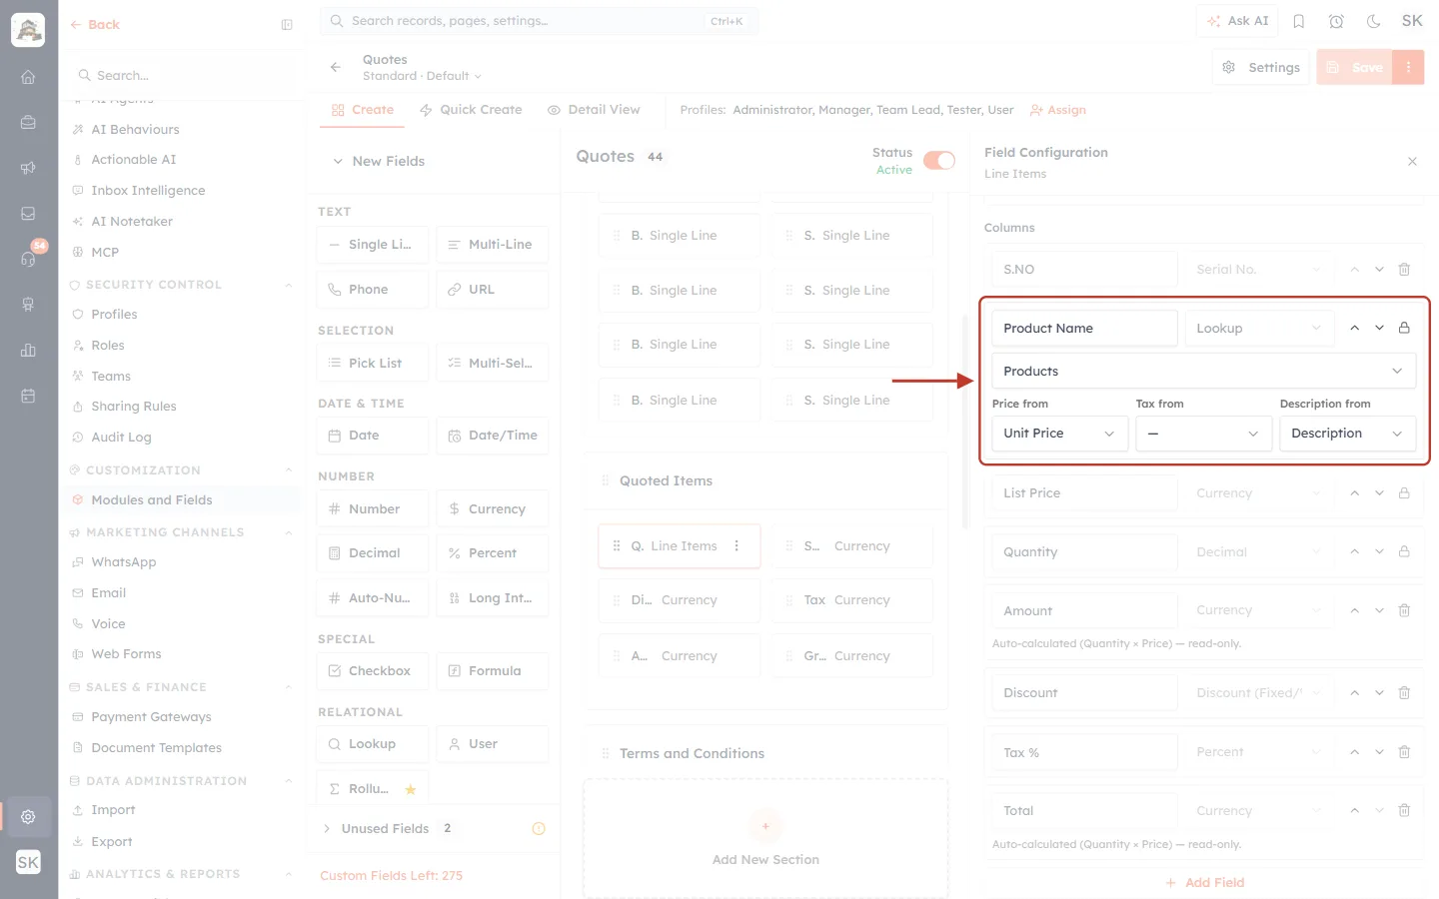Open the Save more options menu

pyautogui.click(x=1408, y=67)
